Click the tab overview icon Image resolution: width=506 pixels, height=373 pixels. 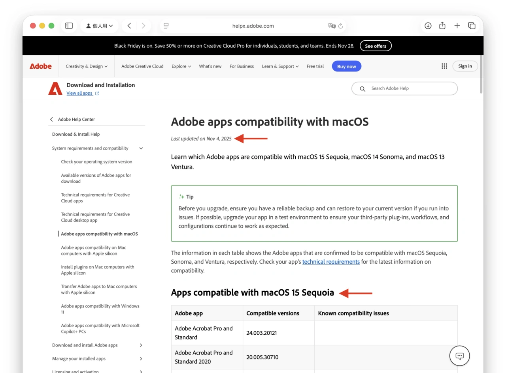472,25
